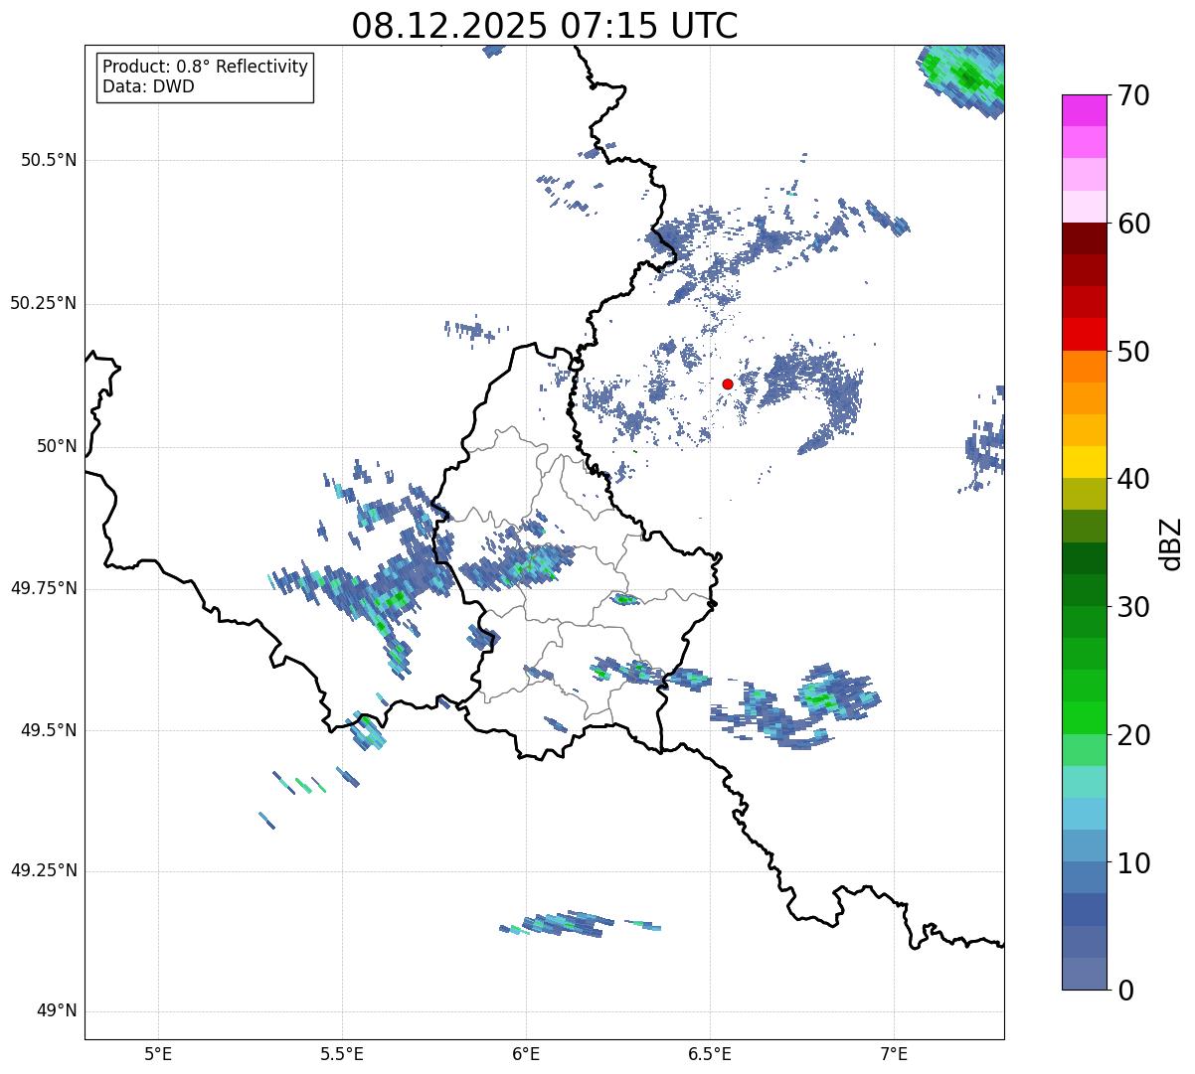Select the bright yellow colorbar segment above 40
Image resolution: width=1195 pixels, height=1074 pixels.
pyautogui.click(x=1084, y=462)
